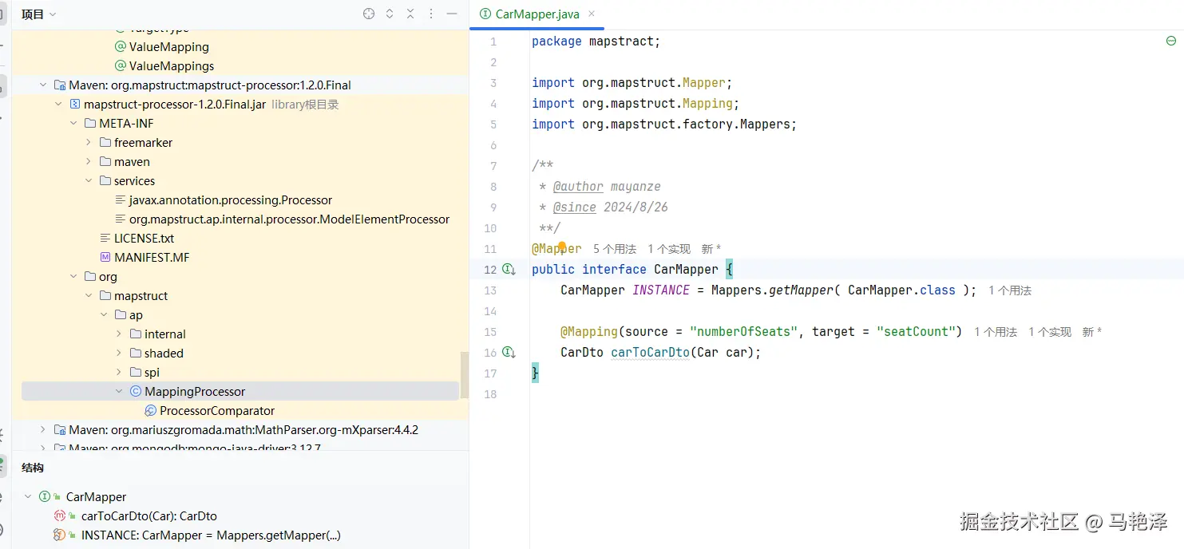Close the CarMapper.java tab
Screen dimensions: 1184x549
click(x=592, y=14)
